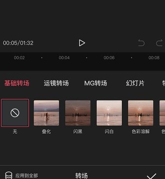Viewport: 165px width, 179px height.
Task: Undo the last edit
Action: [141, 43]
